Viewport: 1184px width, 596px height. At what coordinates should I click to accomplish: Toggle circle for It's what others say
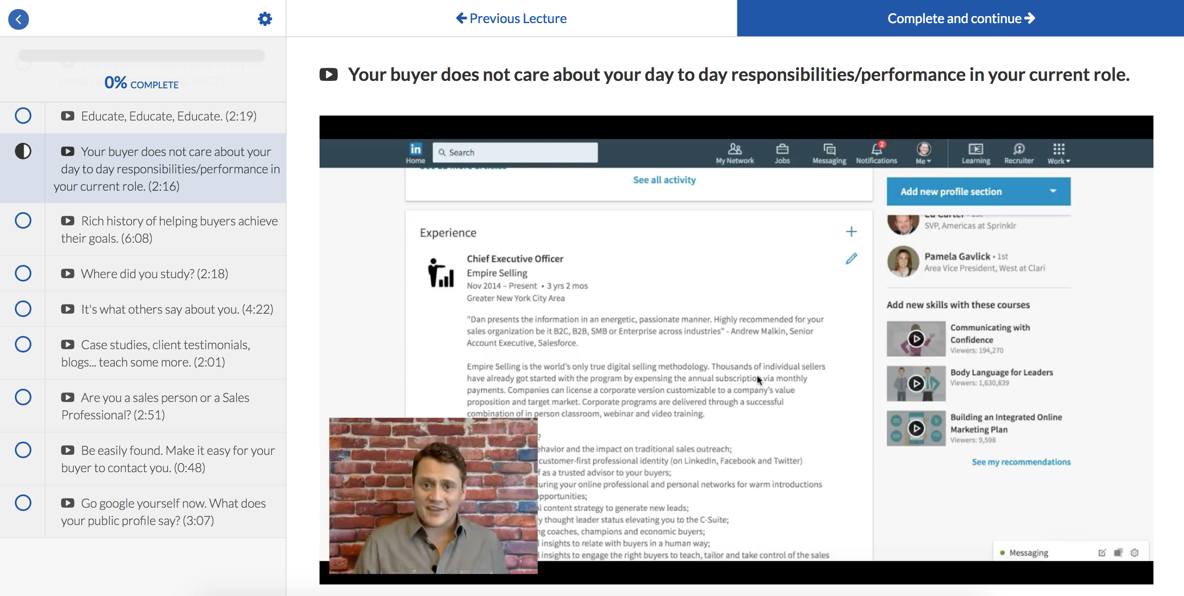(x=23, y=309)
